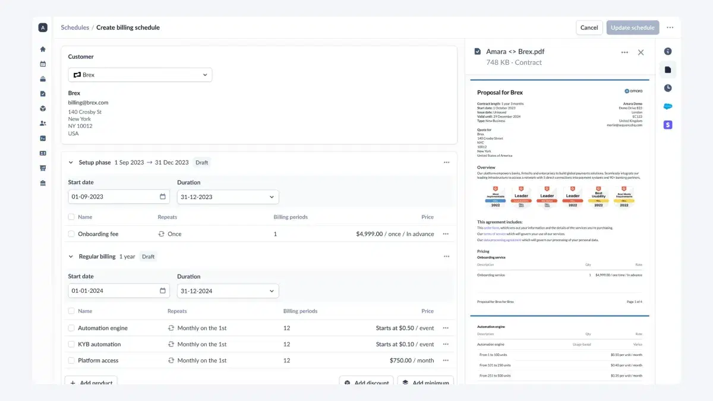Viewport: 713px width, 401px height.
Task: Click the billing@brex.com email
Action: (88, 103)
